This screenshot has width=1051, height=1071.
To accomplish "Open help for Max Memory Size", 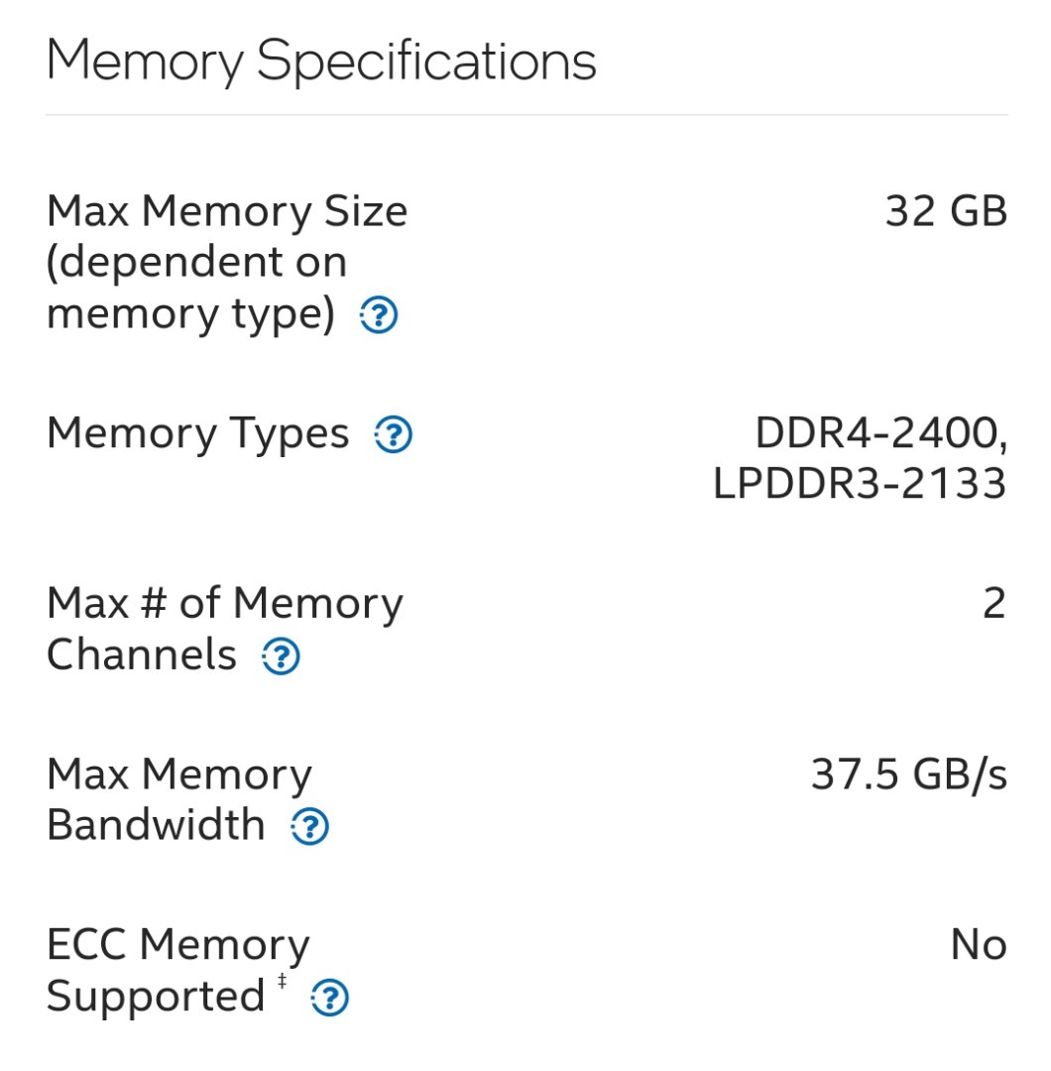I will 379,316.
